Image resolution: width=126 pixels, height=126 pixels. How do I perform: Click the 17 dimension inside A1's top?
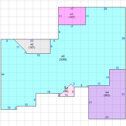pyautogui.click(x=72, y=9)
